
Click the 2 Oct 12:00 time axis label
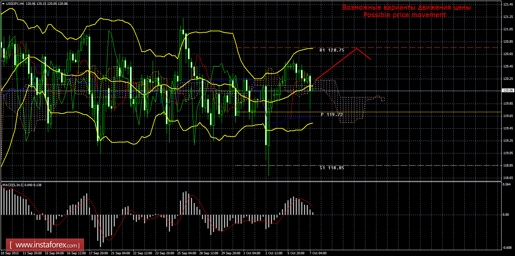pos(274,253)
